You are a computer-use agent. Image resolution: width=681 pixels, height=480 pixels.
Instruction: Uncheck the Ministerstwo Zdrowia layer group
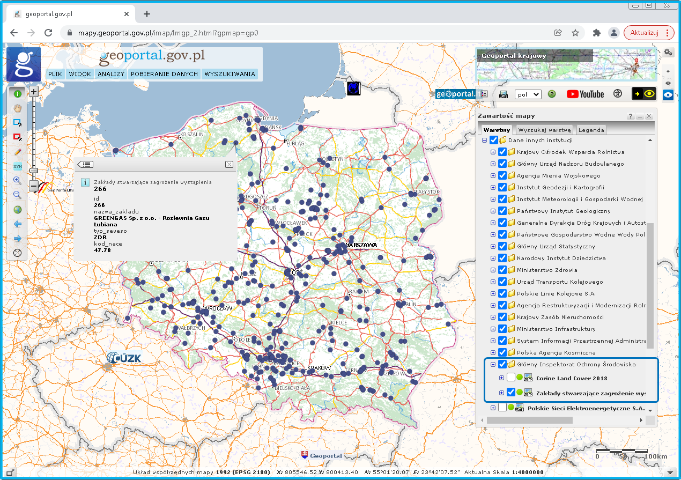click(x=502, y=270)
